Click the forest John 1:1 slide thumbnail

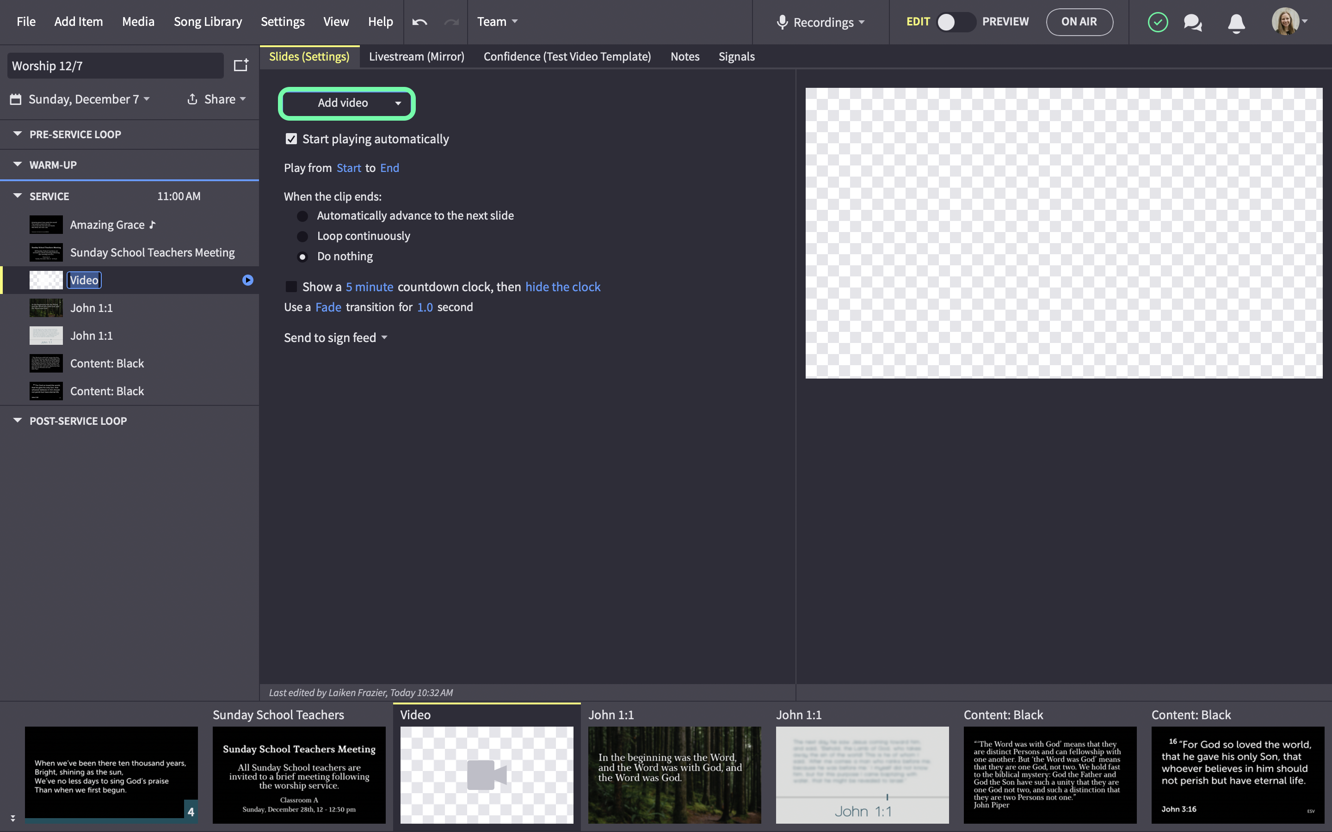coord(674,775)
